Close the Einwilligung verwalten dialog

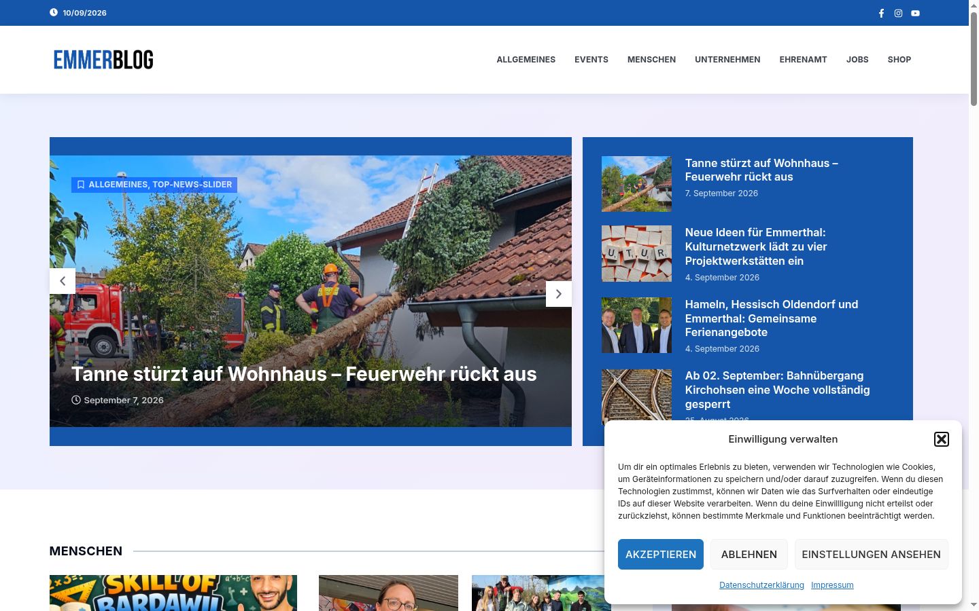(x=942, y=439)
